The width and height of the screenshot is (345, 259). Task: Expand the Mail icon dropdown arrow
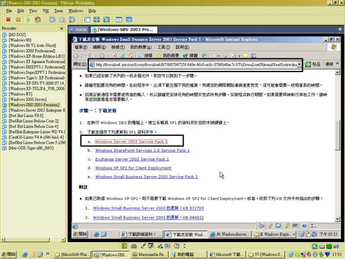[x=219, y=56]
